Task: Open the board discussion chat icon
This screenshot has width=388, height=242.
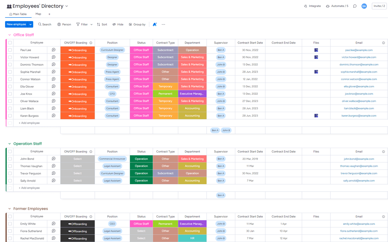Action: 355,6
